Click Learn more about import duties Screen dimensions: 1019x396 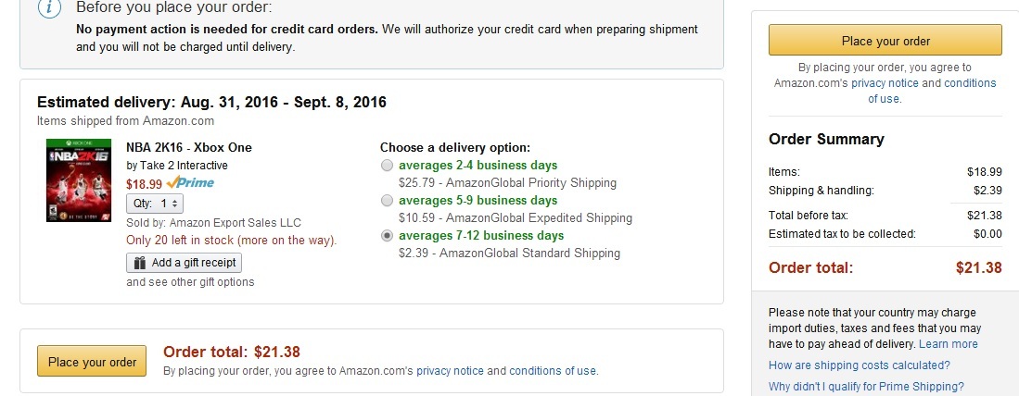pyautogui.click(x=949, y=344)
